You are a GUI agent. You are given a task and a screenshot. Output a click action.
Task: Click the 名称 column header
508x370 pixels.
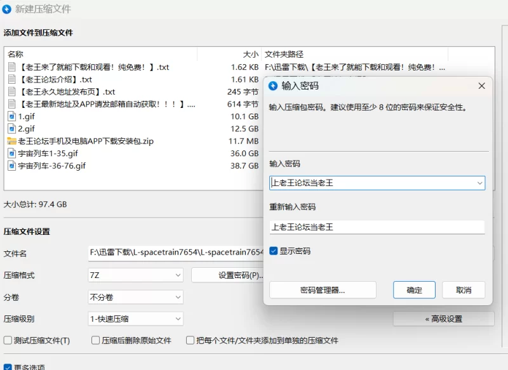pyautogui.click(x=16, y=55)
